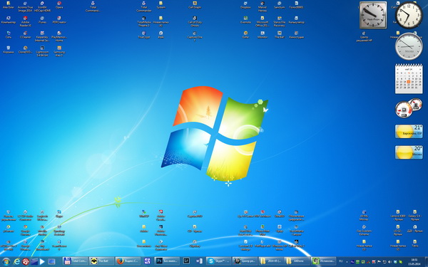Image resolution: width=428 pixels, height=267 pixels.
Task: Select the Корзина recycle bin icon
Action: pos(9,50)
